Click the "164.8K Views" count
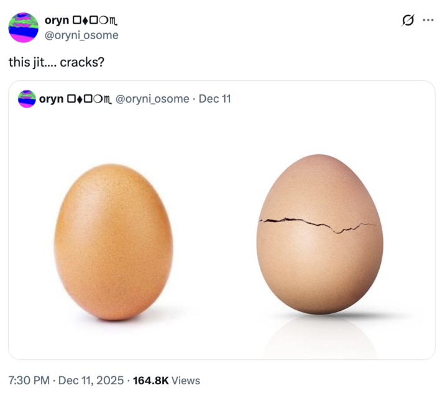Viewport: 445px width, 396px height. (x=167, y=380)
